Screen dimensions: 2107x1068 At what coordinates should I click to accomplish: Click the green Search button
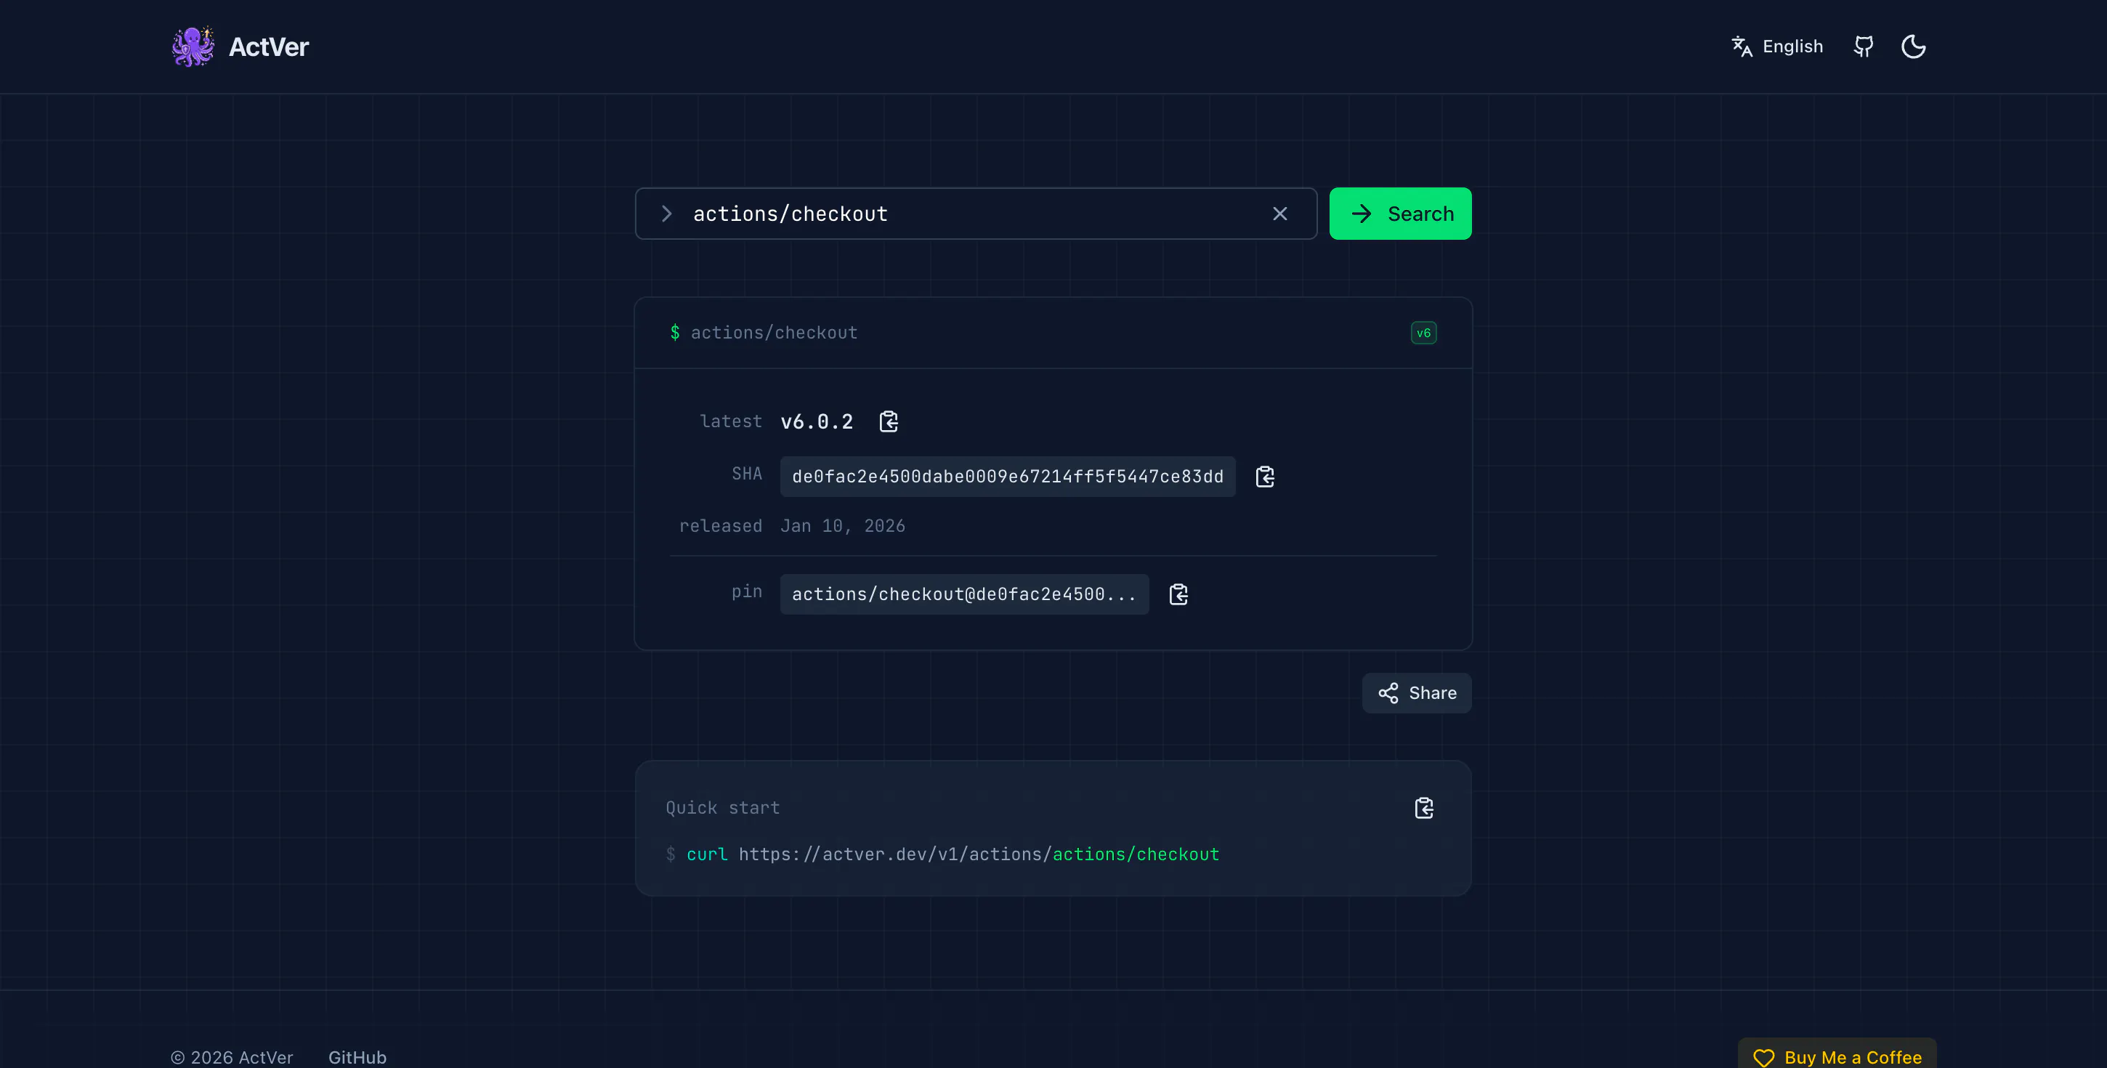(x=1400, y=214)
